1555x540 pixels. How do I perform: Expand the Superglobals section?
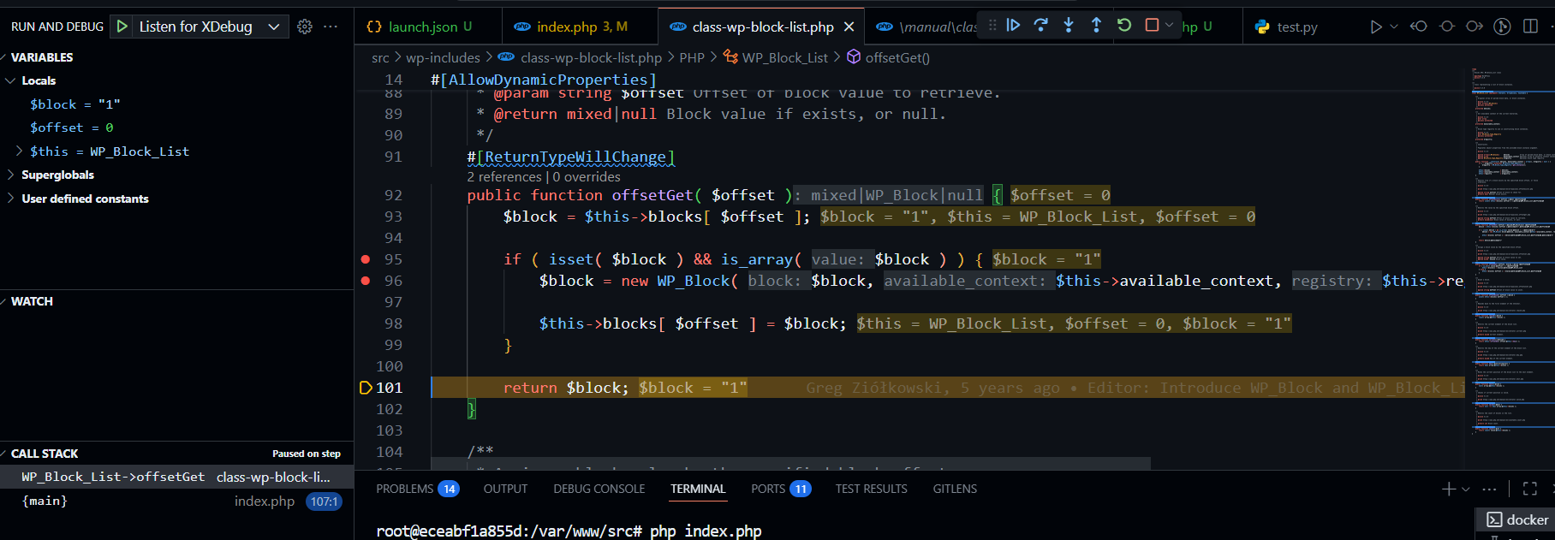pos(11,175)
